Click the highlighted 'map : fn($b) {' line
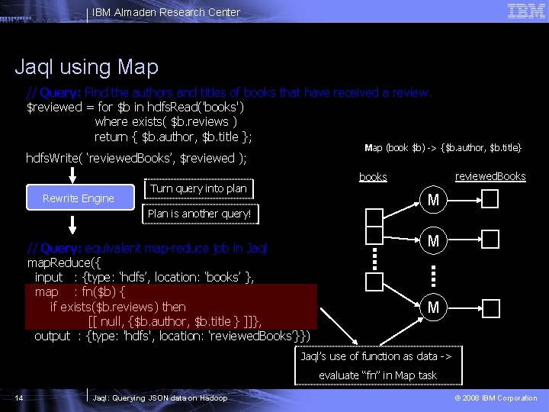The width and height of the screenshot is (549, 412). tap(80, 291)
